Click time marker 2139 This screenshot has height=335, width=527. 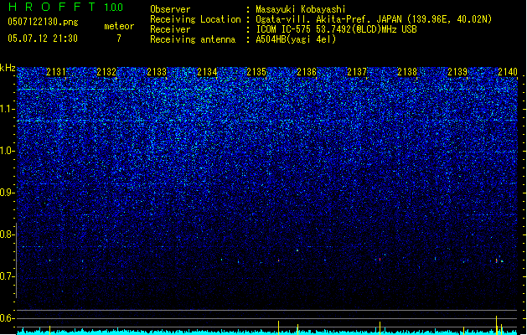457,72
